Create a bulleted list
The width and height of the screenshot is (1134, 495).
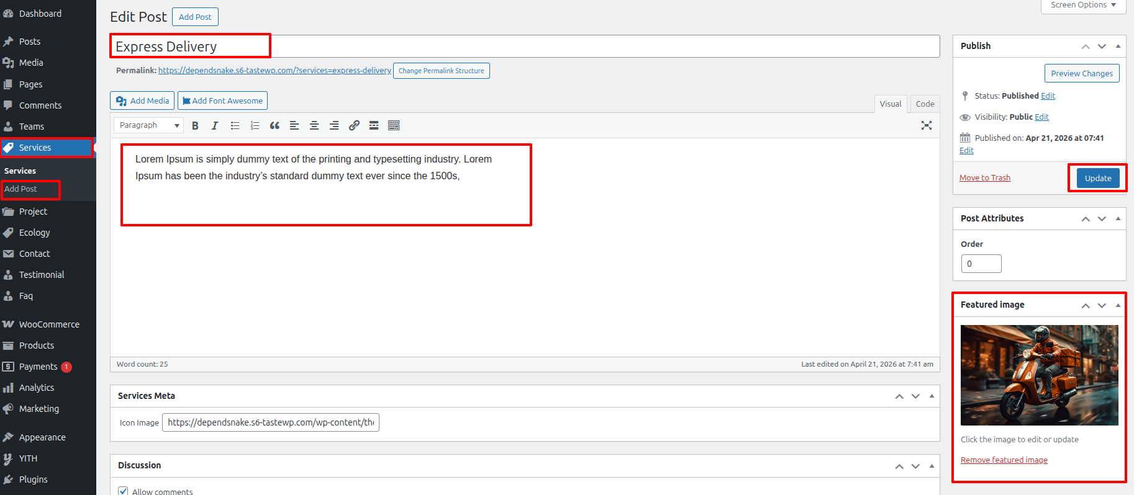(x=235, y=126)
